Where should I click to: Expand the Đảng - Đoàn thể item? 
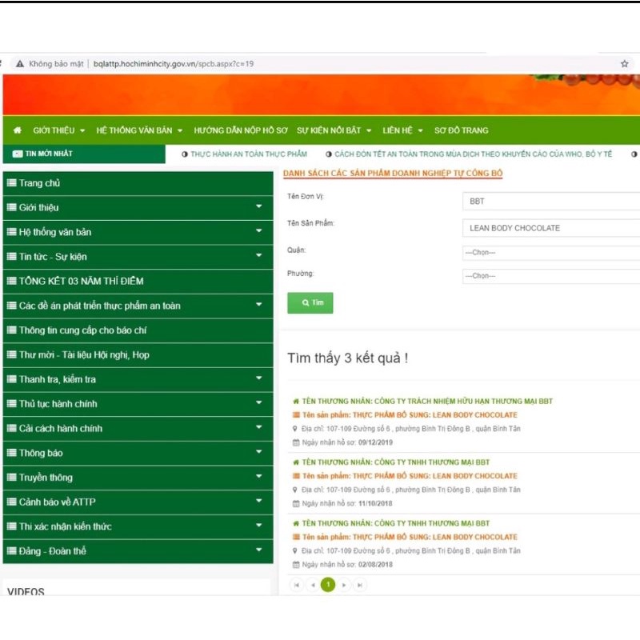138,551
